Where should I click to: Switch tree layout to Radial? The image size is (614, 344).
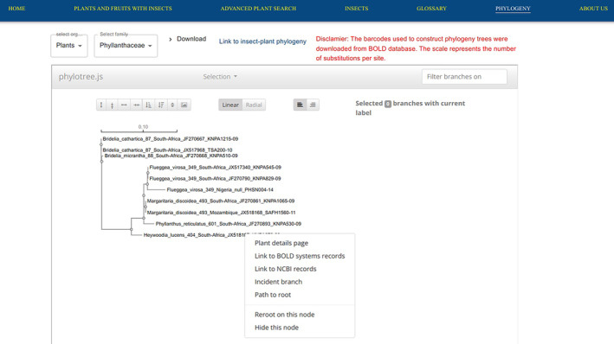point(254,105)
